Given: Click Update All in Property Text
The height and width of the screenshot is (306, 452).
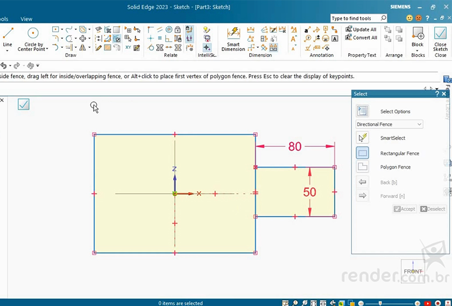Looking at the screenshot, I should click(361, 30).
